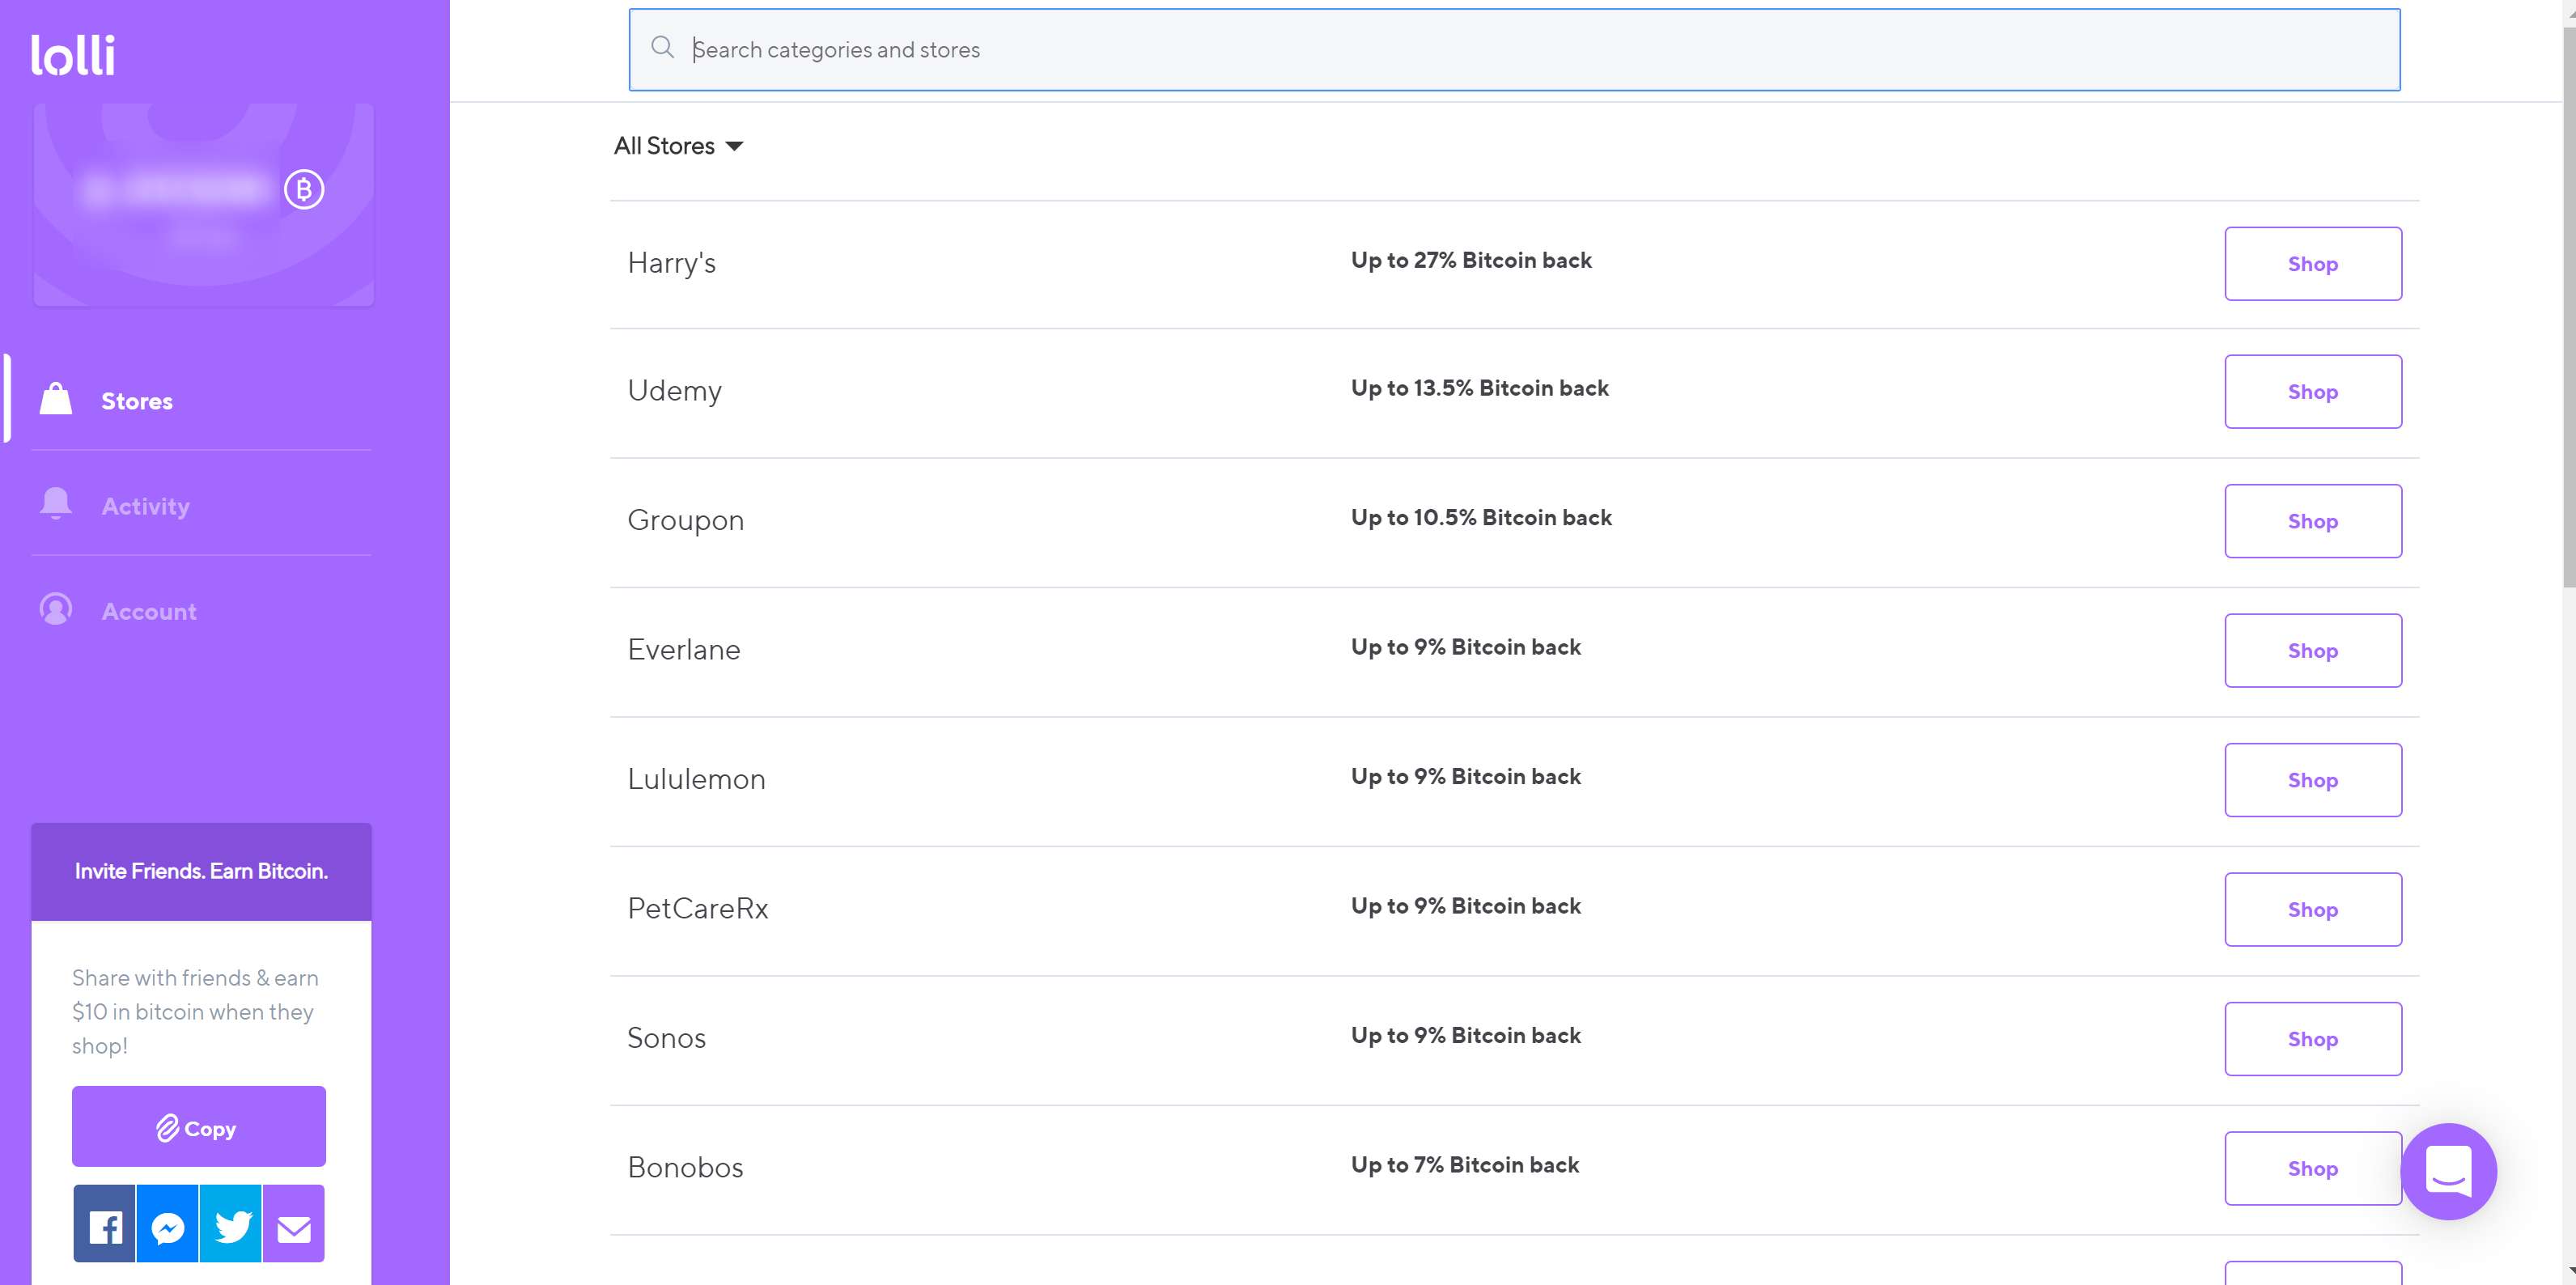Select the Groupon store name
The height and width of the screenshot is (1285, 2576).
click(686, 520)
